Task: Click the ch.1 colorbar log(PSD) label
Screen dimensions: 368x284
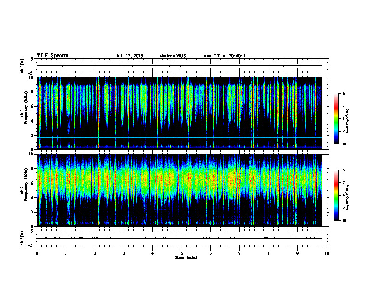Action: click(348, 121)
